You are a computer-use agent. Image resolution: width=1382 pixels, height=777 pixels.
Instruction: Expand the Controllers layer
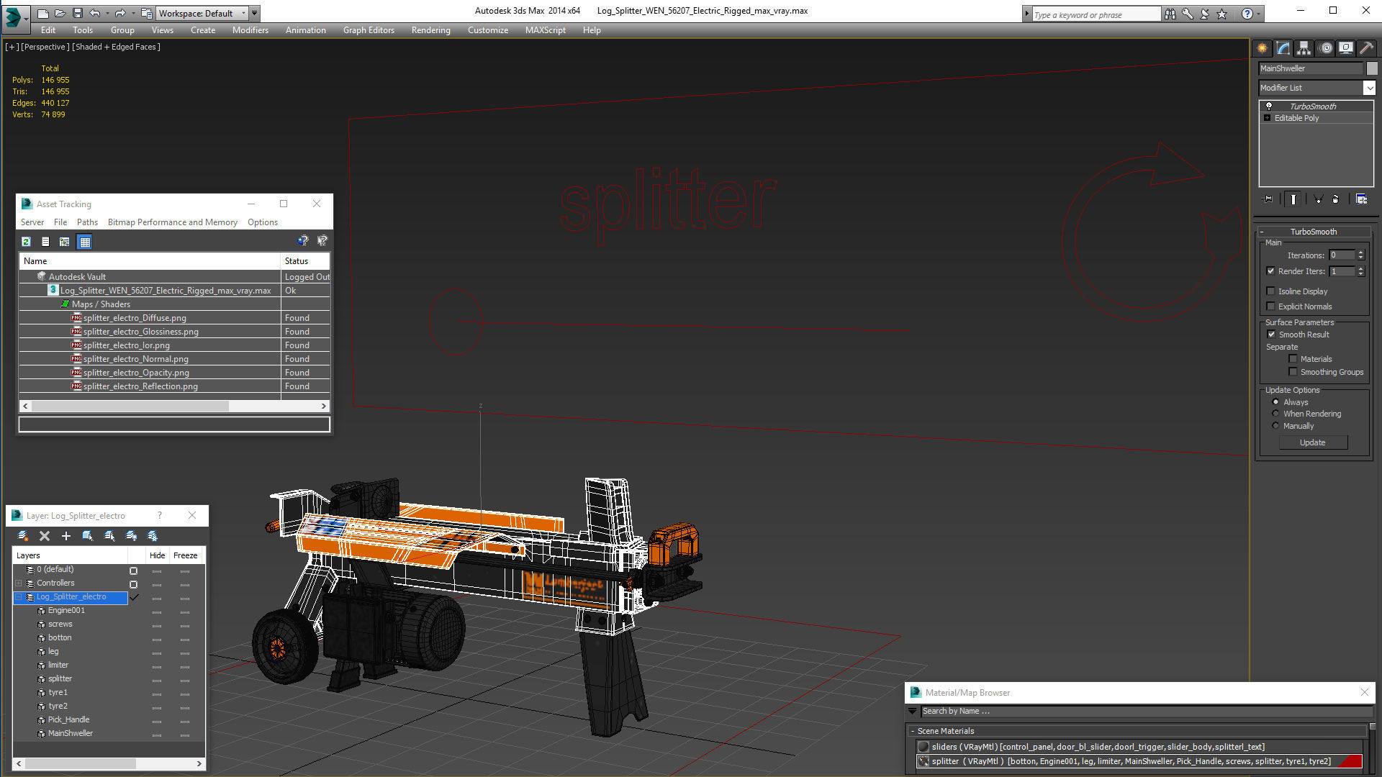point(19,583)
